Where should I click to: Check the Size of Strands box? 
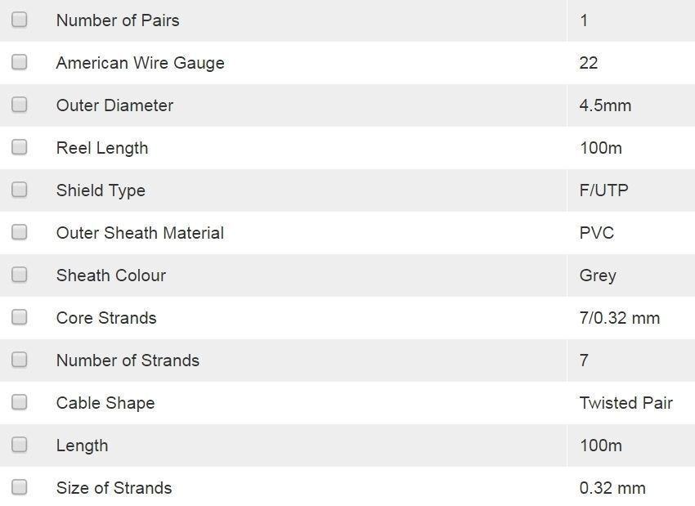click(20, 487)
